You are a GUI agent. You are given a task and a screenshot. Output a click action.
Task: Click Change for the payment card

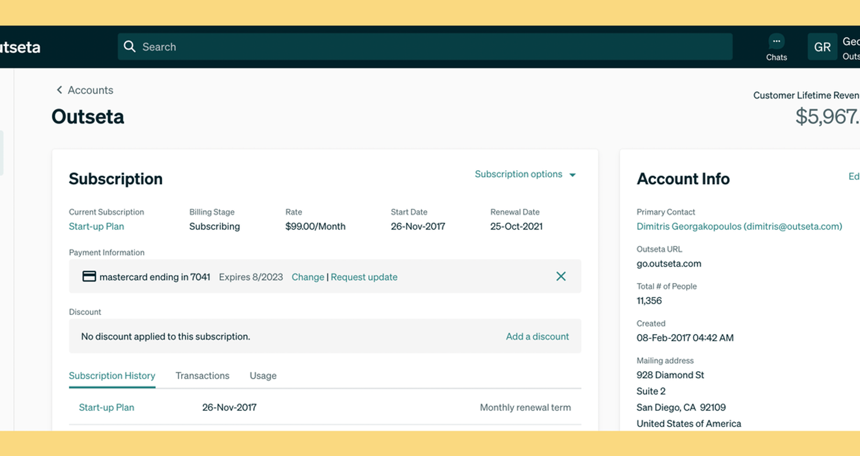click(307, 277)
